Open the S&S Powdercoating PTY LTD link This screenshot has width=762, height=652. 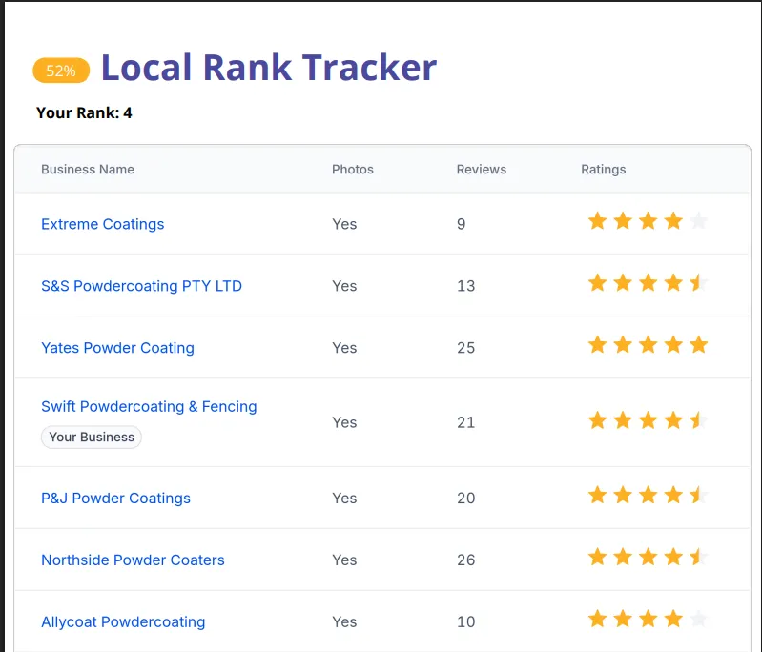141,286
